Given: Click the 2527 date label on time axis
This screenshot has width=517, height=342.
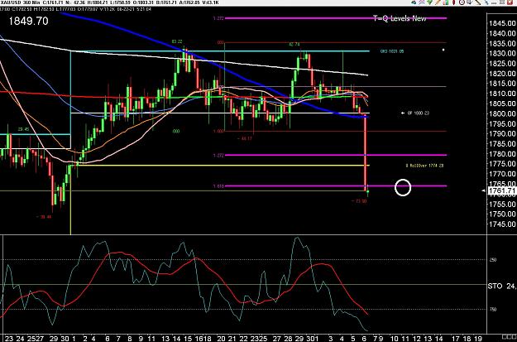Looking at the screenshot, I should click(x=36, y=339).
